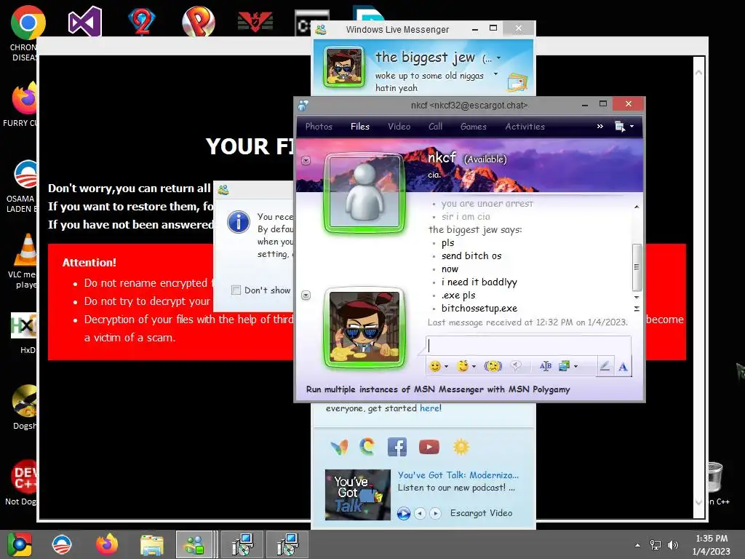Open the chat window menu dropdown
Screen dimensions: 745x559
[624, 127]
